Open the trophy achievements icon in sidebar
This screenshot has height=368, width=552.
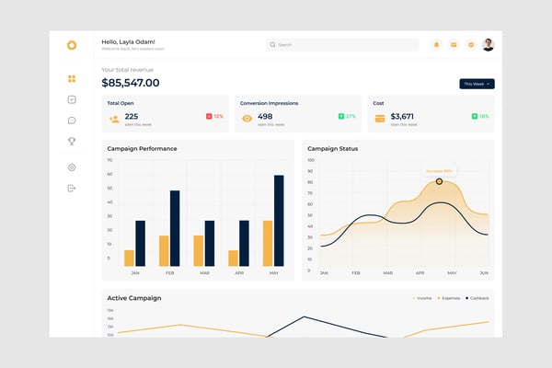tap(72, 141)
